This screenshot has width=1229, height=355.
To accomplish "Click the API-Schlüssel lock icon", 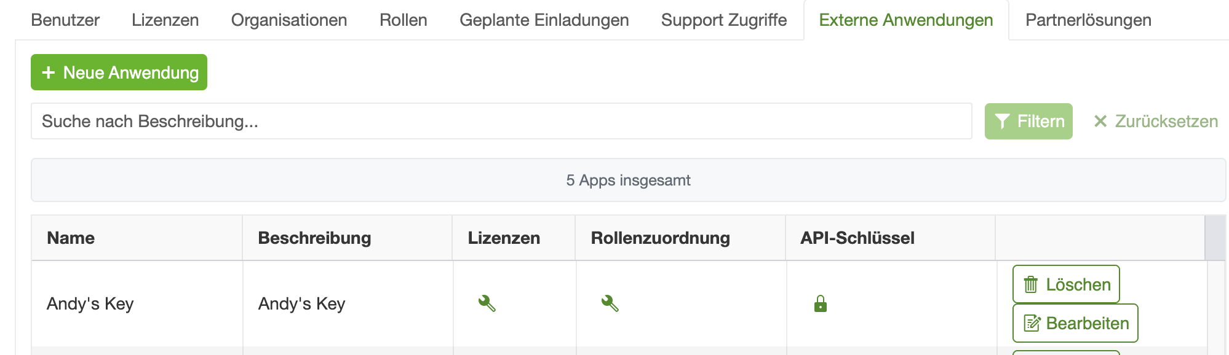I will point(820,303).
